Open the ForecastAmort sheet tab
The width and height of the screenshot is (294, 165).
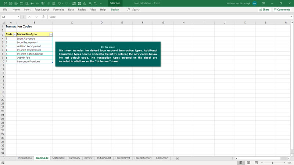143,158
